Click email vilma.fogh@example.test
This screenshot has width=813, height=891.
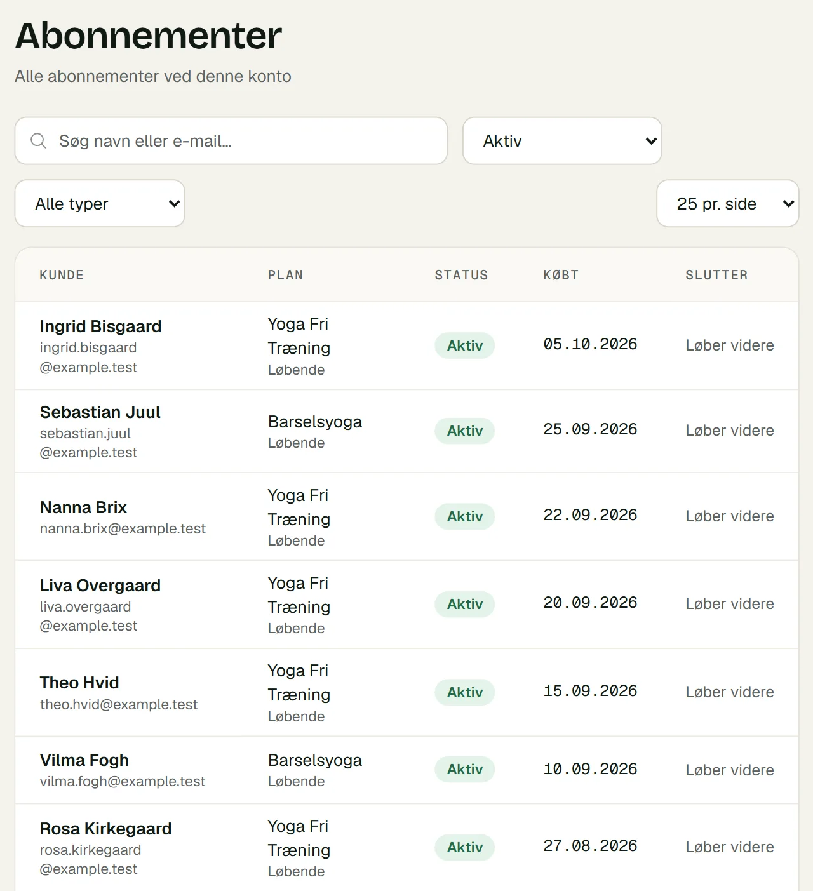point(123,781)
